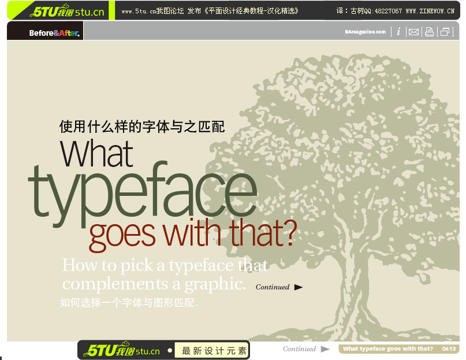Click the 最新设计元素 banner button

pos(211,351)
